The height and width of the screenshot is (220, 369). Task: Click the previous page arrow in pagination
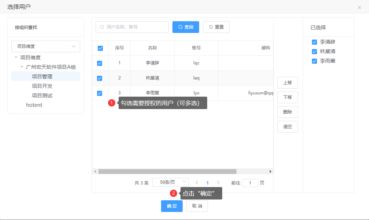(197, 182)
